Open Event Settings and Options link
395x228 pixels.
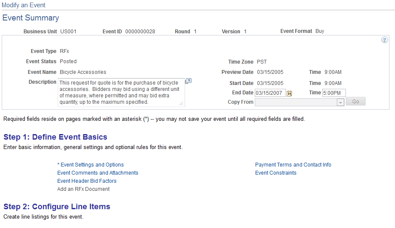[91, 164]
